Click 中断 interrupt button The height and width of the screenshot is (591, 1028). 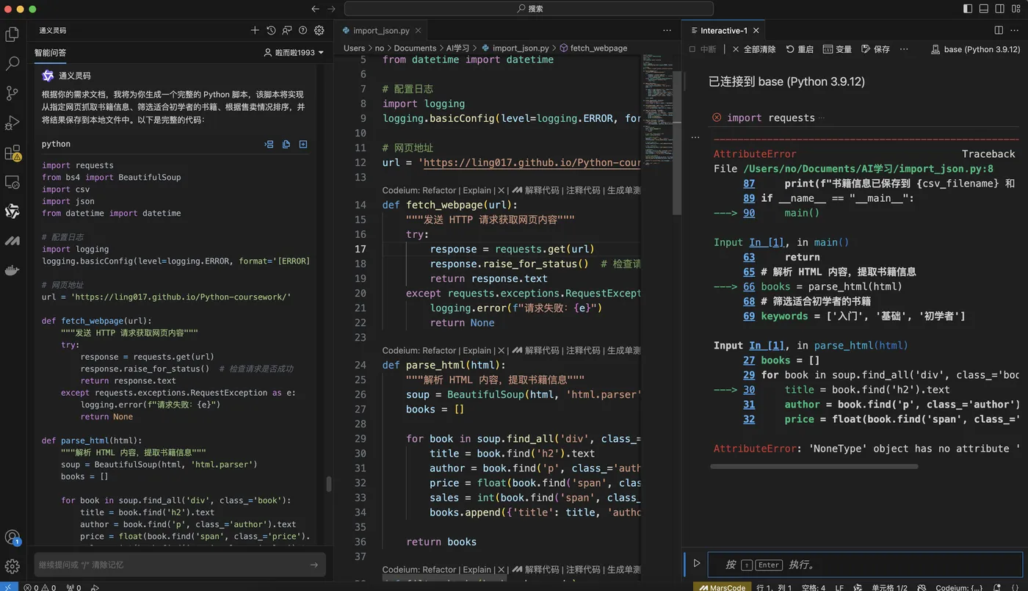703,49
